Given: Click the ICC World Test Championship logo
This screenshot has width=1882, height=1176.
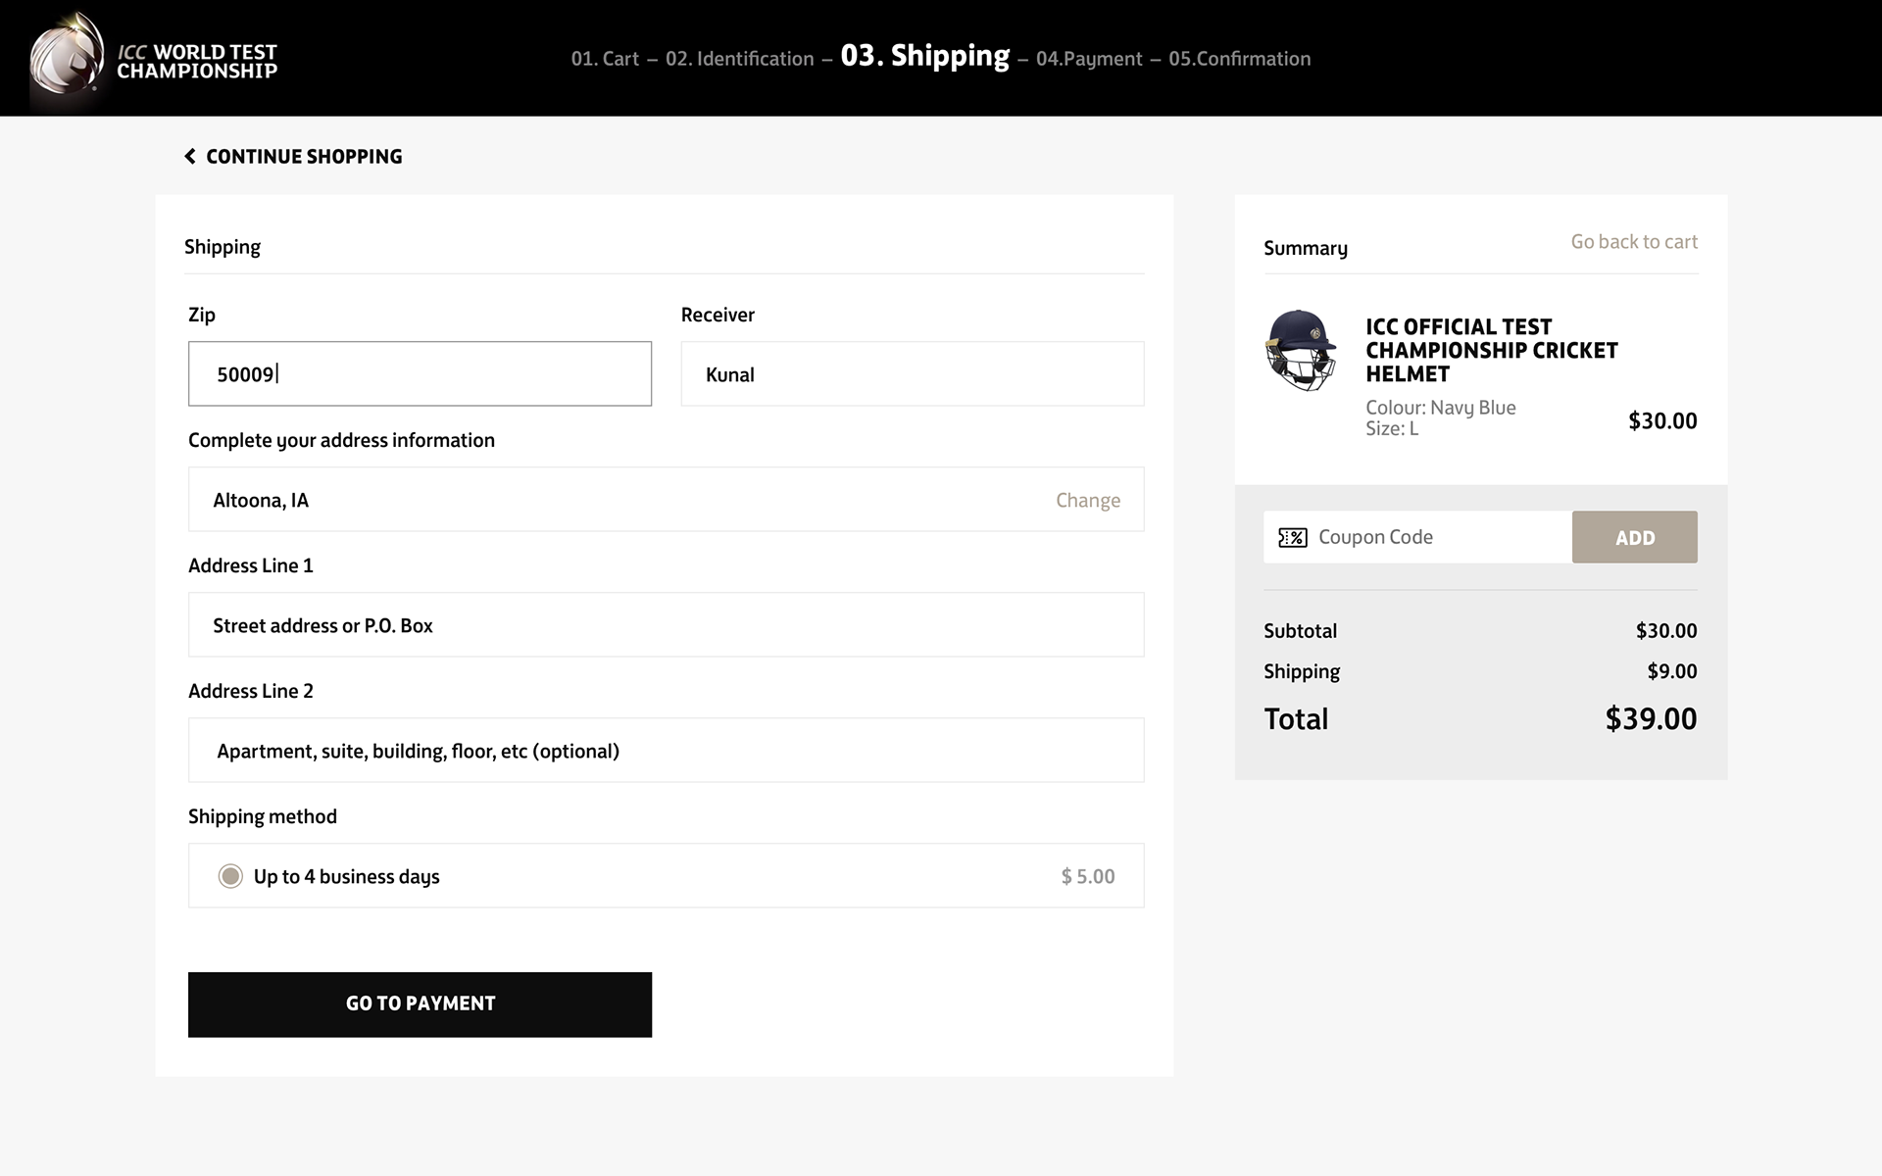Looking at the screenshot, I should point(154,59).
